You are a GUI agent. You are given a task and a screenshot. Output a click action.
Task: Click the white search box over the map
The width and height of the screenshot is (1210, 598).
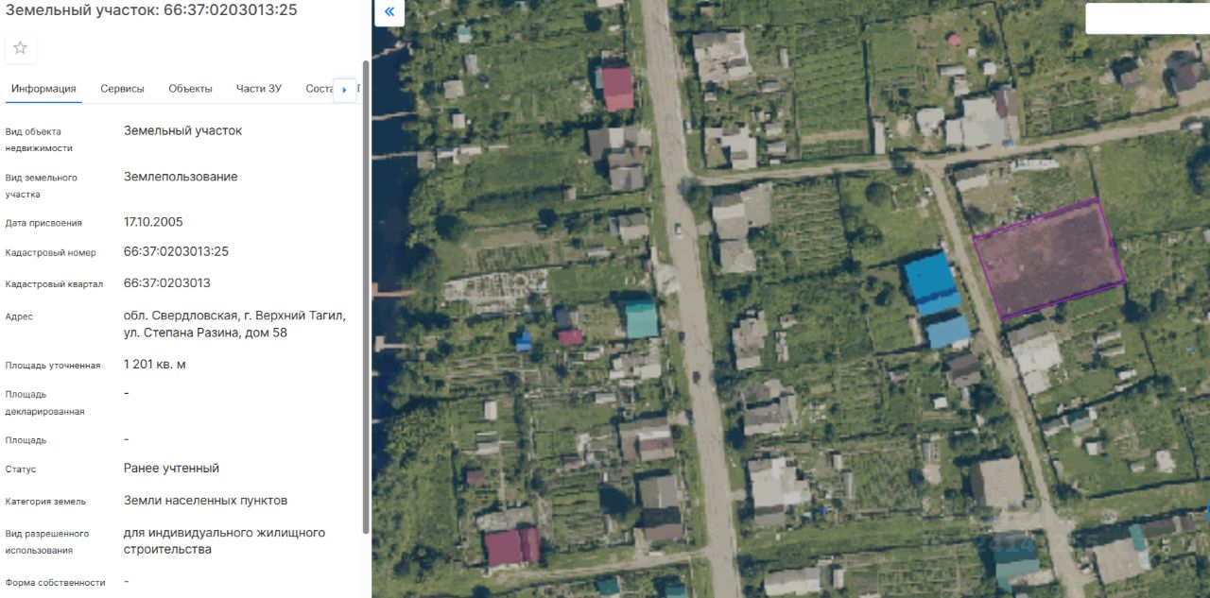(x=1148, y=19)
